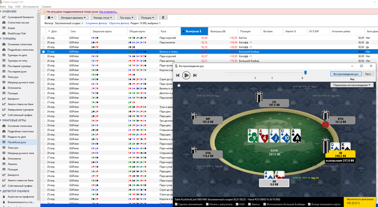The height and width of the screenshot is (207, 378).
Task: Click the replay progress slider handle
Action: click(306, 72)
